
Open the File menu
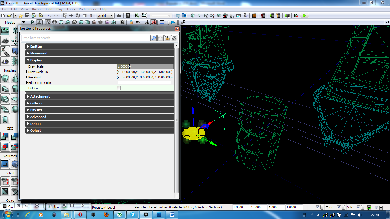click(x=5, y=9)
